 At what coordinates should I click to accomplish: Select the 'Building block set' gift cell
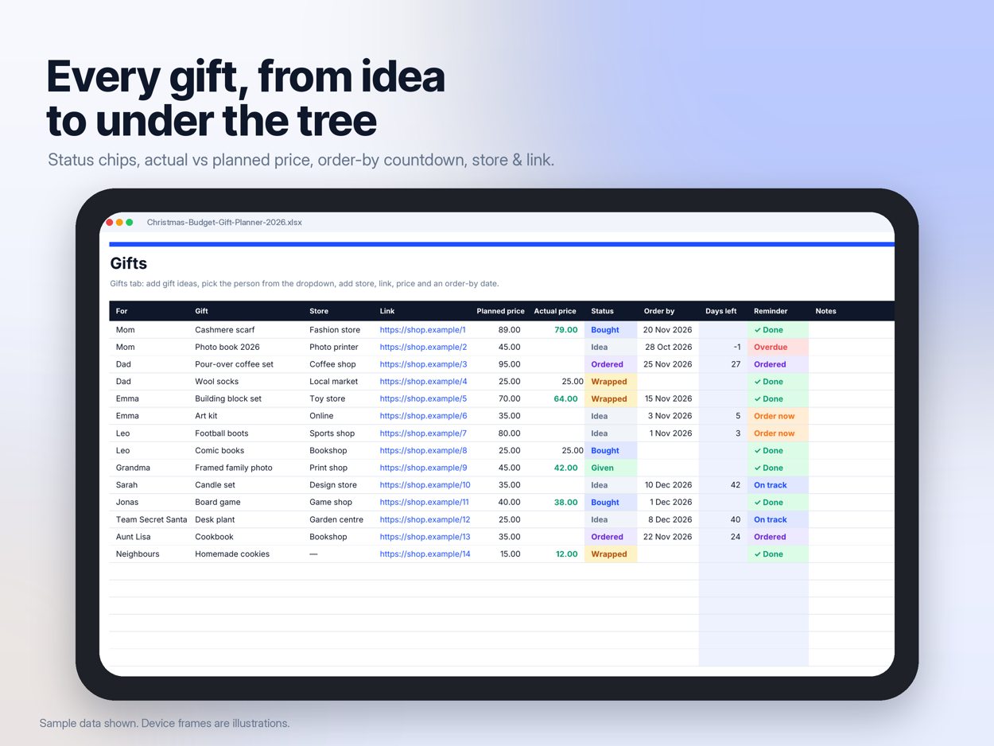click(228, 398)
